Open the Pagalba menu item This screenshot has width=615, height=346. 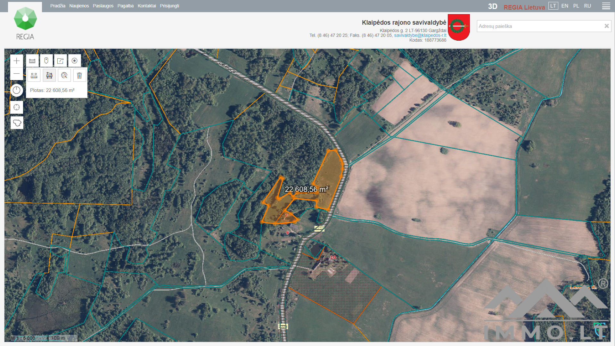click(126, 6)
